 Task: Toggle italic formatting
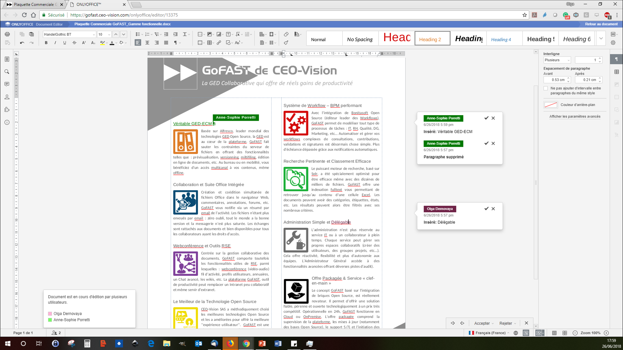55,43
